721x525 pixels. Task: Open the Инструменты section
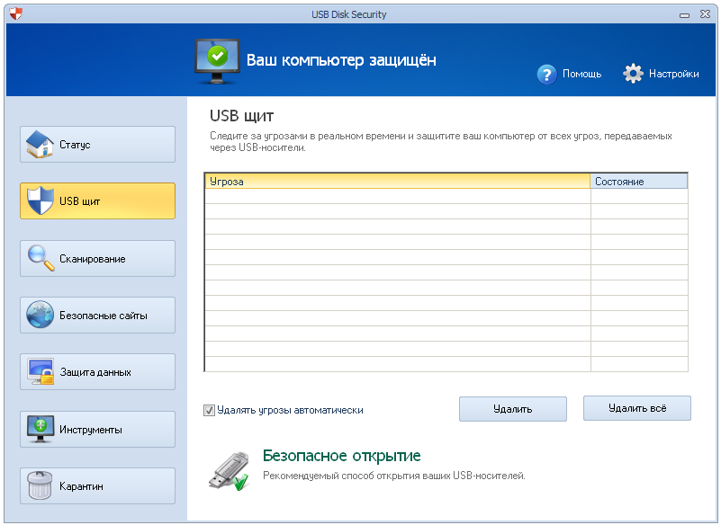click(x=97, y=429)
